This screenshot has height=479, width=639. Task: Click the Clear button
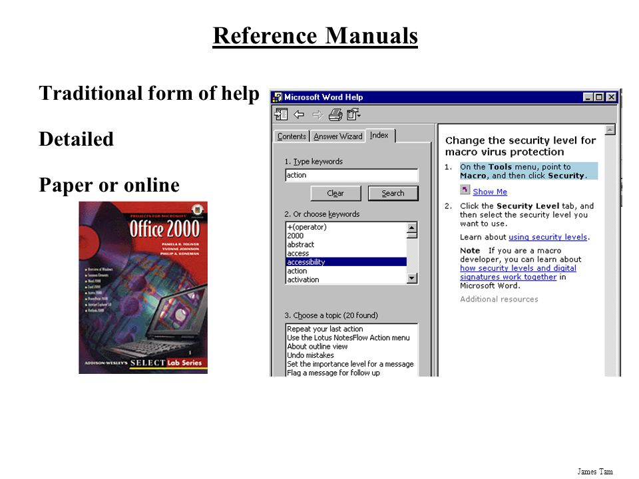pos(335,194)
